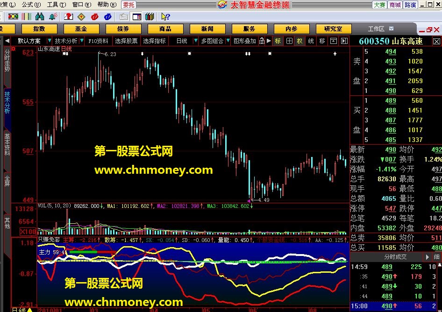Open the 工具(T) menu
This screenshot has height=312, width=442.
pos(57,5)
